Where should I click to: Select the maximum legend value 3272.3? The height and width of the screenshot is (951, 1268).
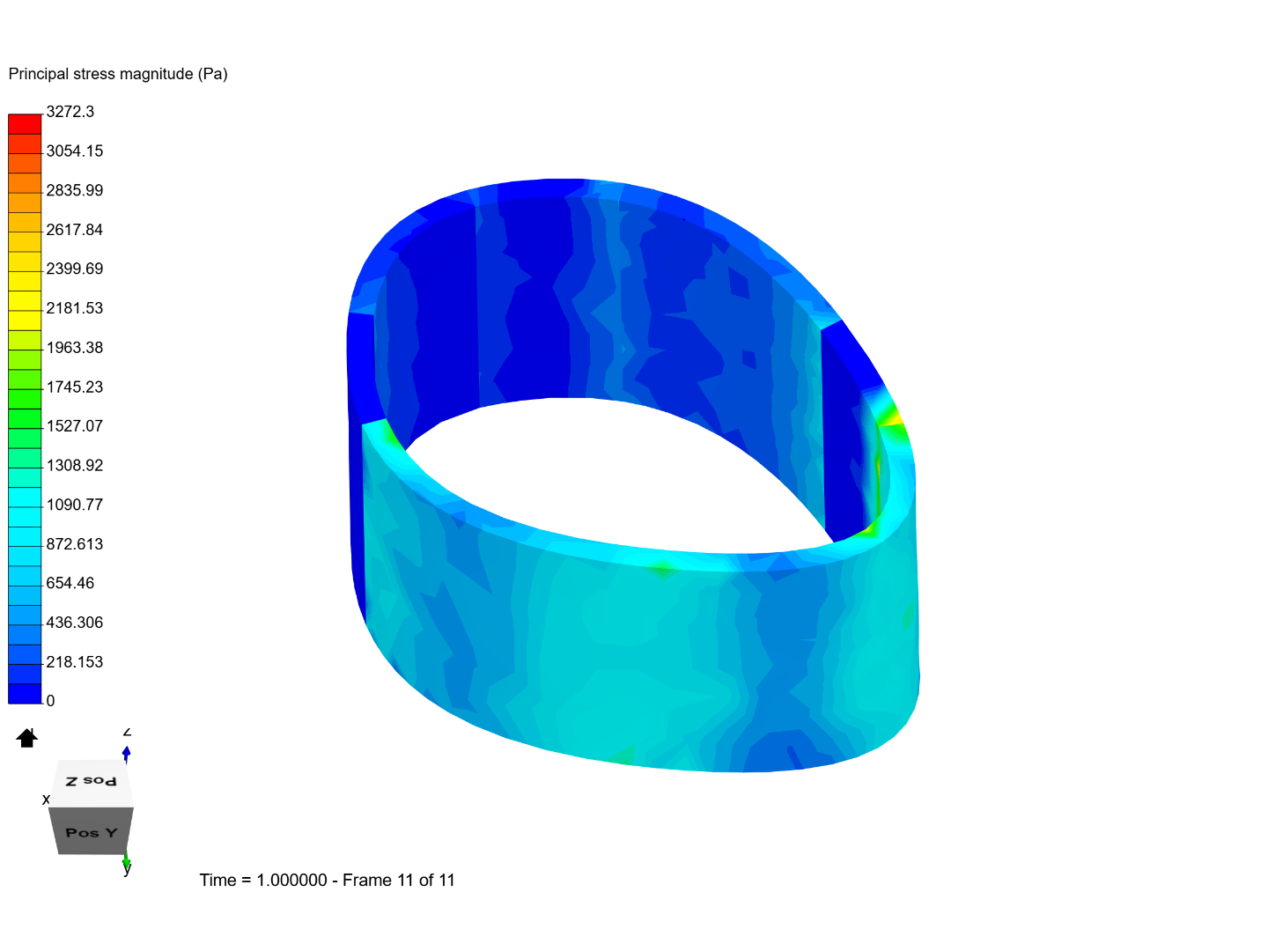click(70, 112)
